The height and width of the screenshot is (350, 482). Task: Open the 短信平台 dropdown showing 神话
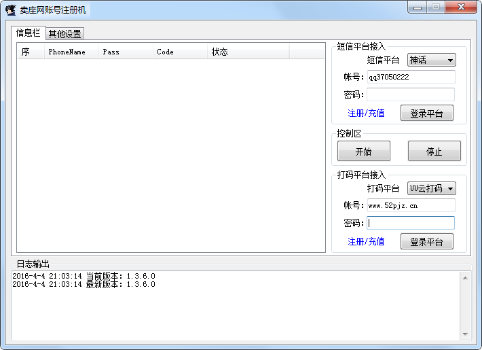pyautogui.click(x=431, y=60)
